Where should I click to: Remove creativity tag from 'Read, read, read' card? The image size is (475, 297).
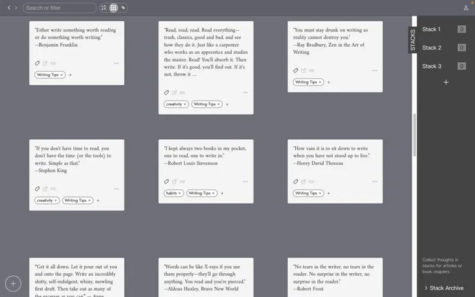185,104
